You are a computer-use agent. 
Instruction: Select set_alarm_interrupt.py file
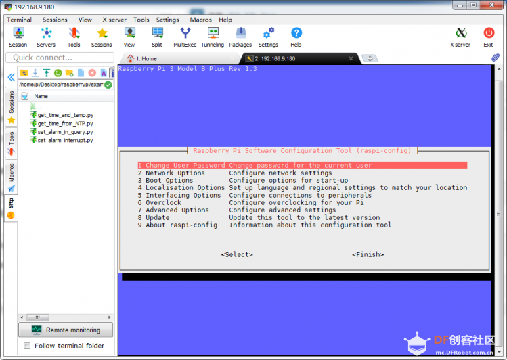62,140
